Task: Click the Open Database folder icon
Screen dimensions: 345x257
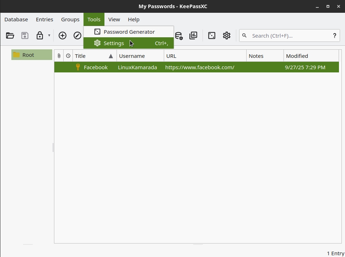Action: [10, 35]
